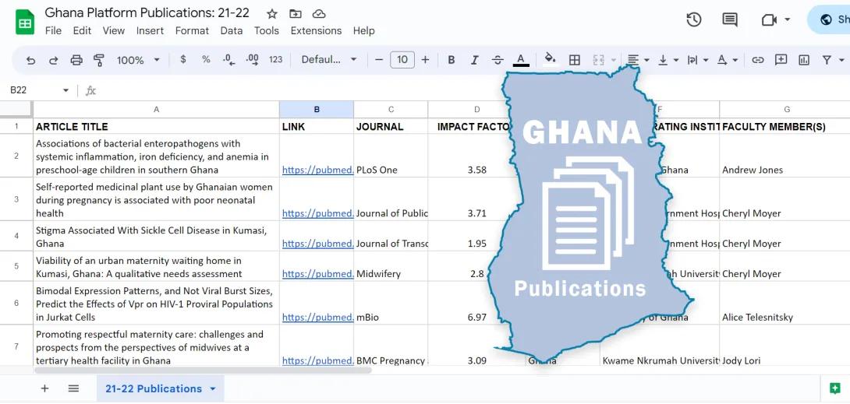This screenshot has width=850, height=404.
Task: Click the Share button with globe icon
Action: tap(830, 20)
